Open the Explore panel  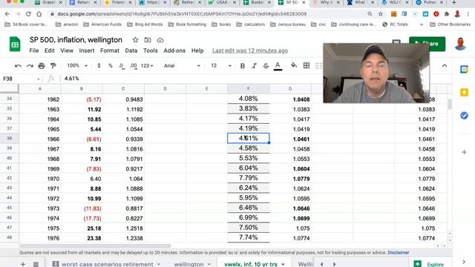429,264
